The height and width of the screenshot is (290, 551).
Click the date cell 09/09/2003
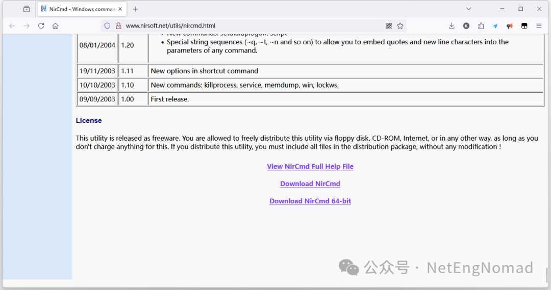point(97,99)
